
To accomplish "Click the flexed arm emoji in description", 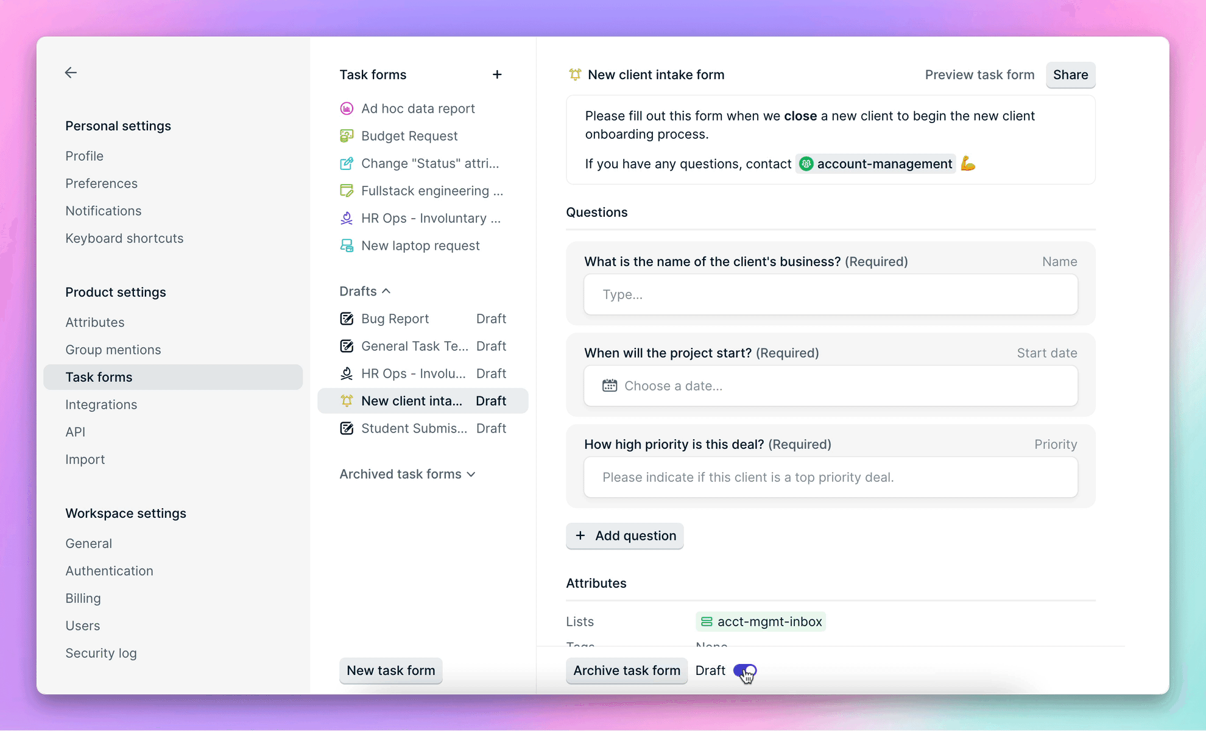I will (x=968, y=163).
